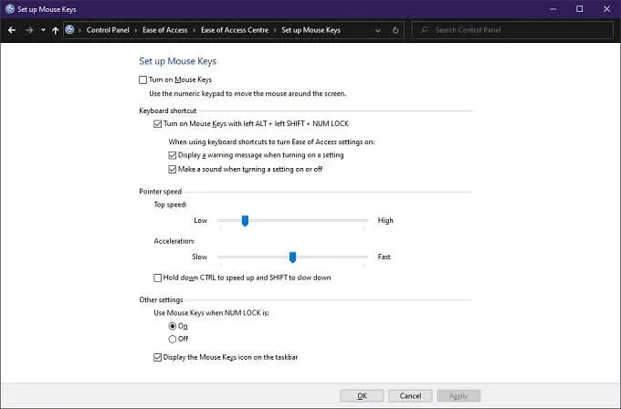Click Ease of Access breadcrumb
Screen dimensions: 621x409
tap(164, 30)
